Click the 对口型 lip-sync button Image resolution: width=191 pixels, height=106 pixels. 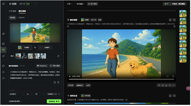[71, 85]
